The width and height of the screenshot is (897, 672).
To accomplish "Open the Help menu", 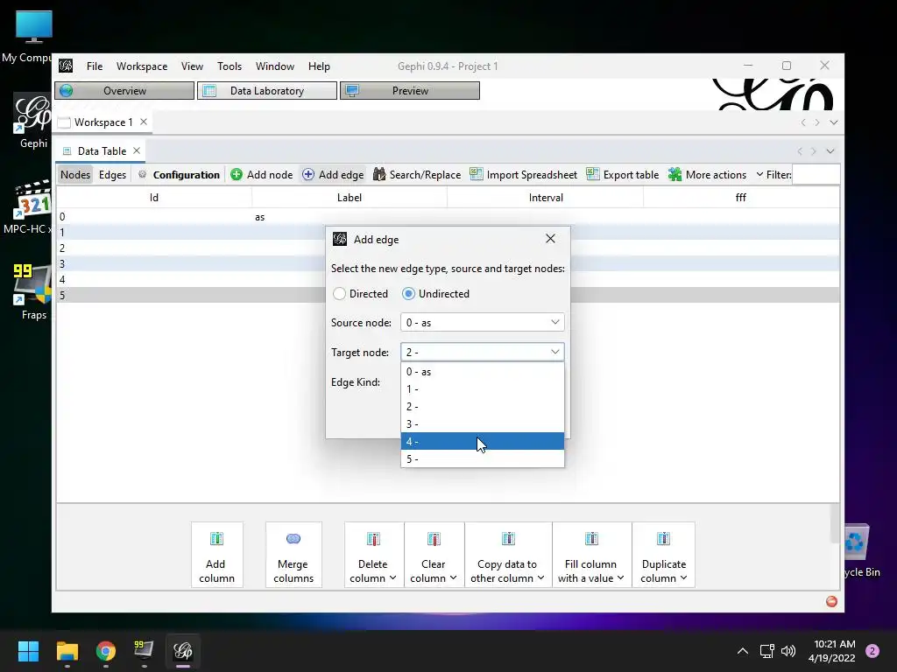I will tap(319, 66).
